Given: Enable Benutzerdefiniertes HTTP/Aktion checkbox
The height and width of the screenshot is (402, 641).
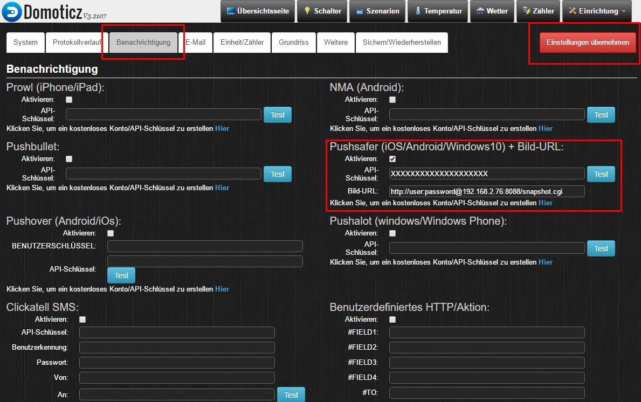Looking at the screenshot, I should pyautogui.click(x=392, y=320).
